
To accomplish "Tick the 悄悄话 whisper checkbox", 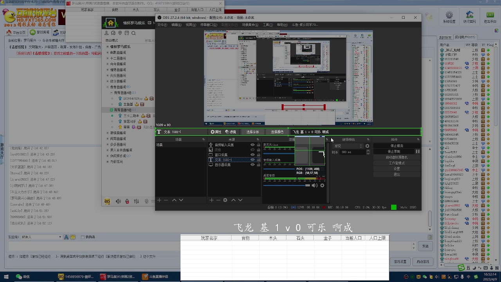I will click(83, 237).
